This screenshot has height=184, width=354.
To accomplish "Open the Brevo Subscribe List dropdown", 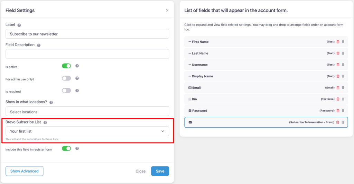I will 87,131.
